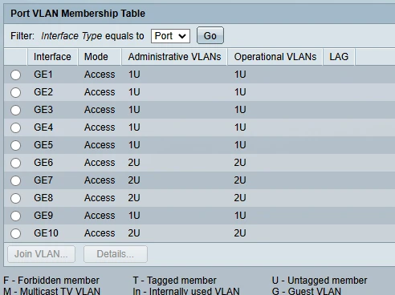Click the Go filter button

[210, 35]
